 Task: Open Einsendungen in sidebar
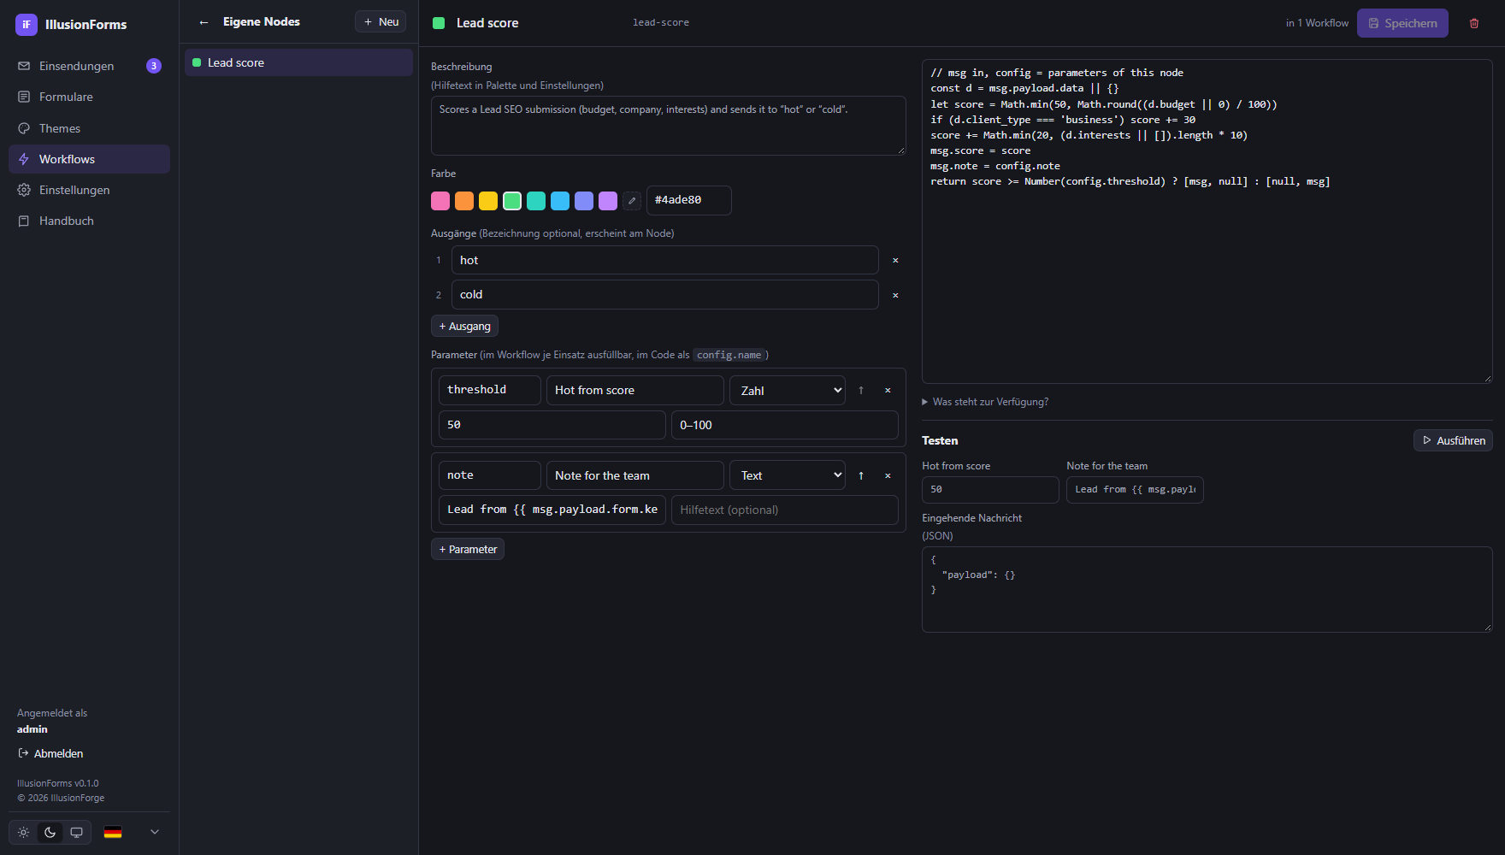(x=89, y=66)
